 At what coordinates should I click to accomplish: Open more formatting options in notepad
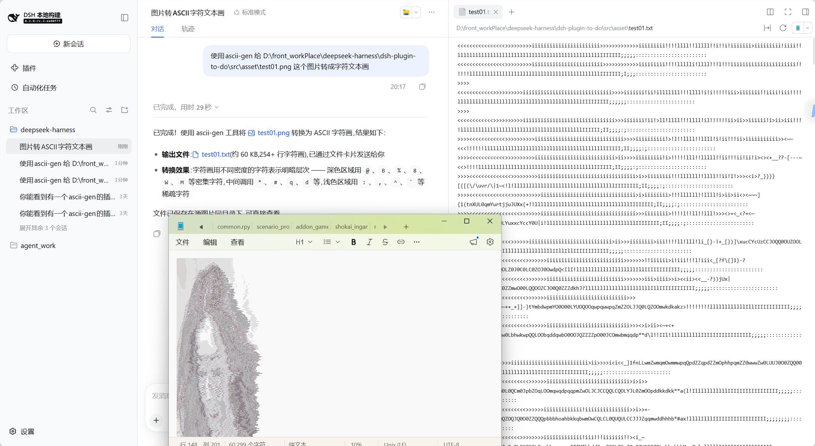[416, 242]
